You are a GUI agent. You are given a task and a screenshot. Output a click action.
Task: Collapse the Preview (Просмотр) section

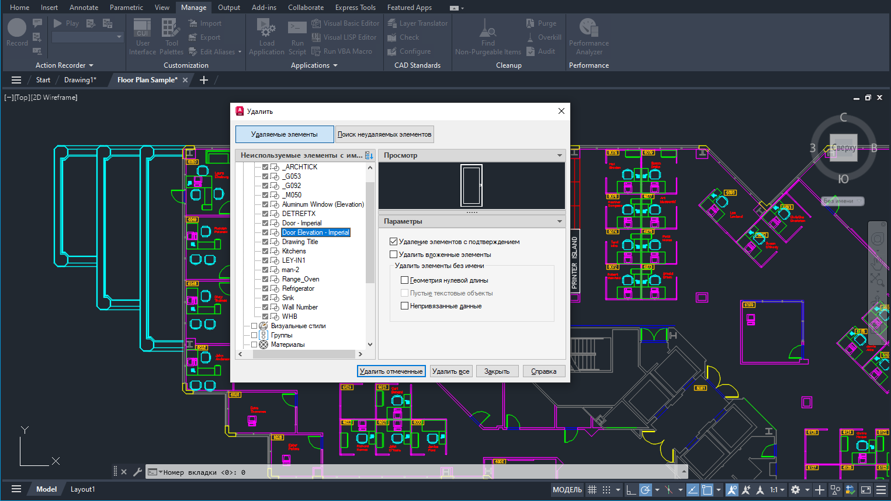560,155
